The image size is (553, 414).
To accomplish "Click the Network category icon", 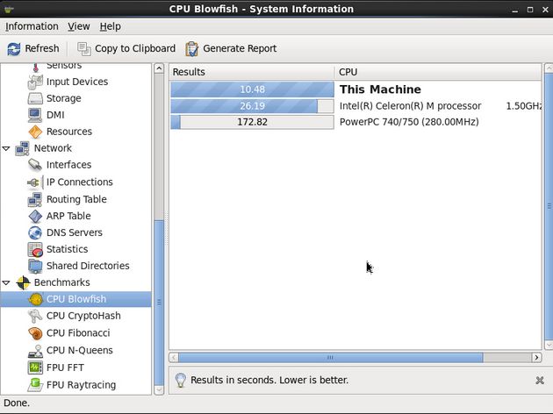I will [23, 148].
